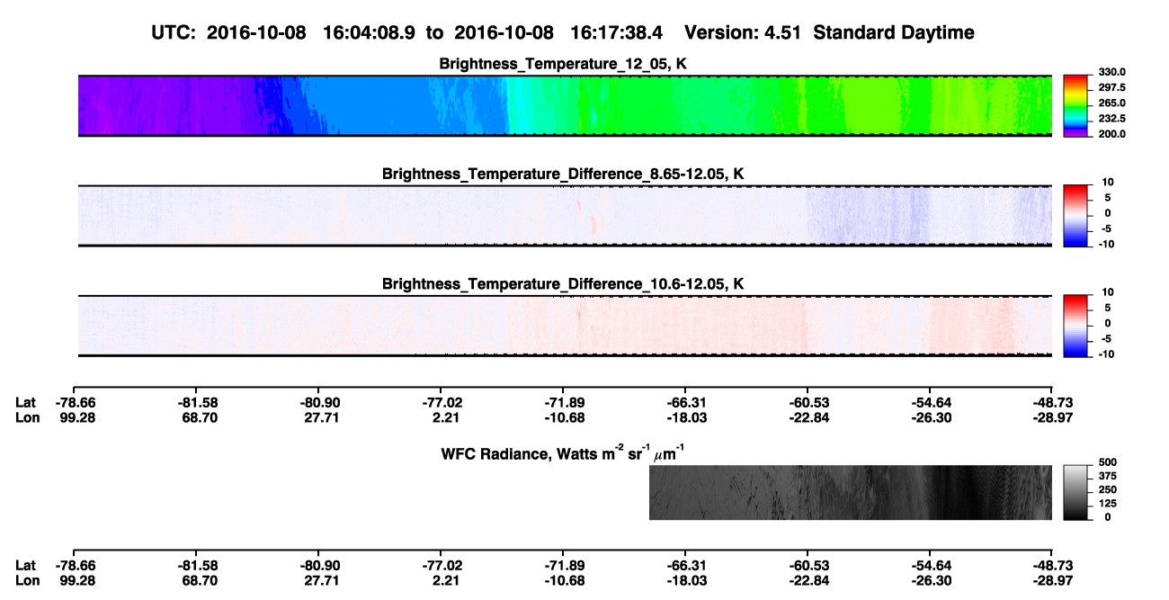Click the 232.5 colorbar label
Image resolution: width=1169 pixels, height=600 pixels.
[1111, 118]
